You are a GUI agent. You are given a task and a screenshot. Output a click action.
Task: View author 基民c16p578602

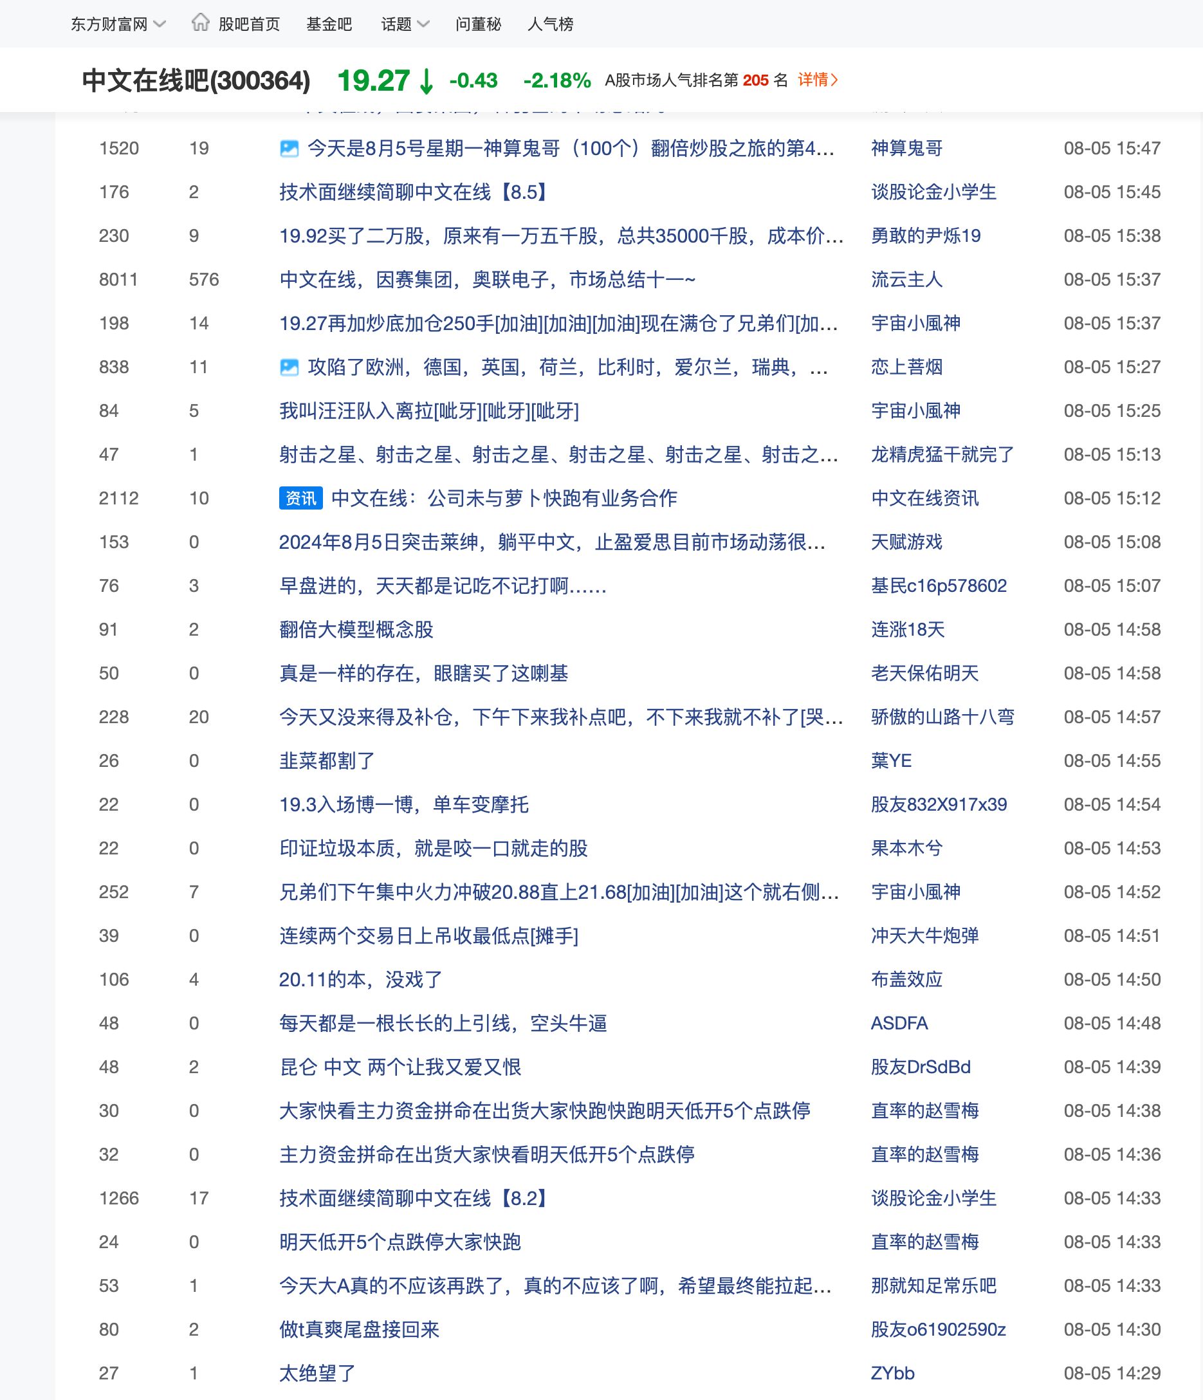pos(939,586)
